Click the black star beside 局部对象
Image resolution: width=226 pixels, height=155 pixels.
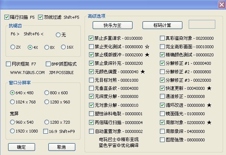[x=209, y=122]
